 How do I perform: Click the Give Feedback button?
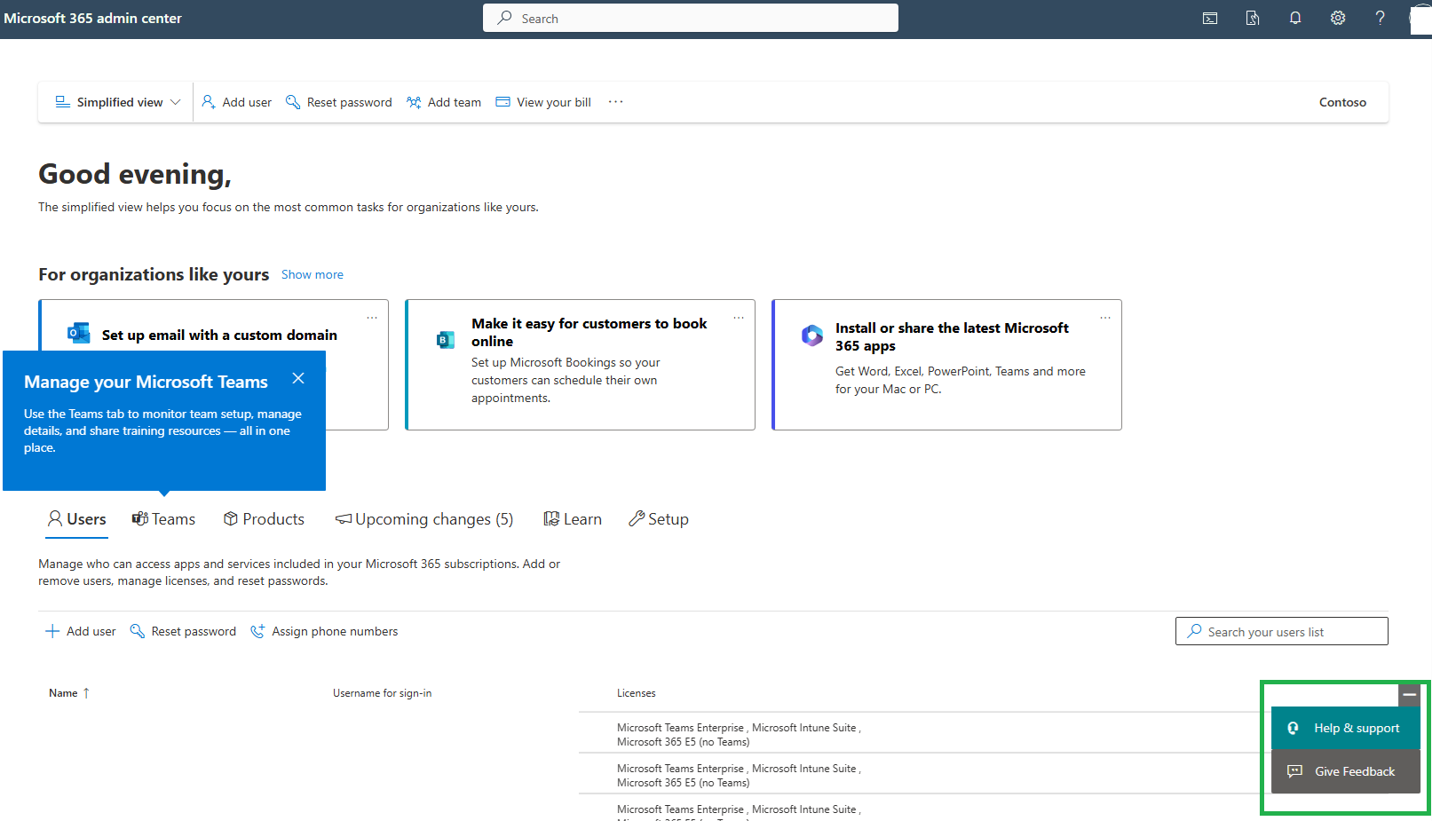(1346, 771)
